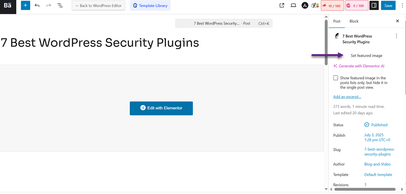The image size is (406, 194).
Task: Click the editor vertical scrollbar
Action: 326,42
